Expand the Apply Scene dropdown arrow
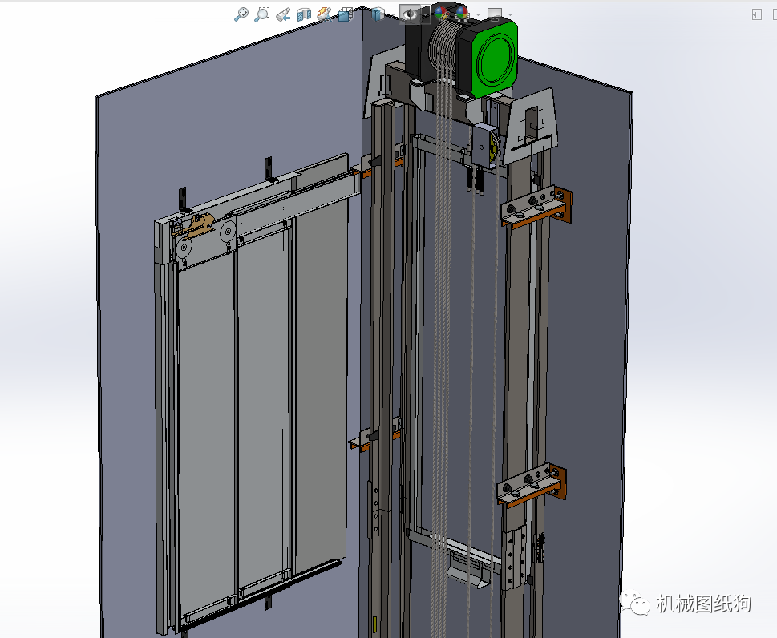 point(478,15)
